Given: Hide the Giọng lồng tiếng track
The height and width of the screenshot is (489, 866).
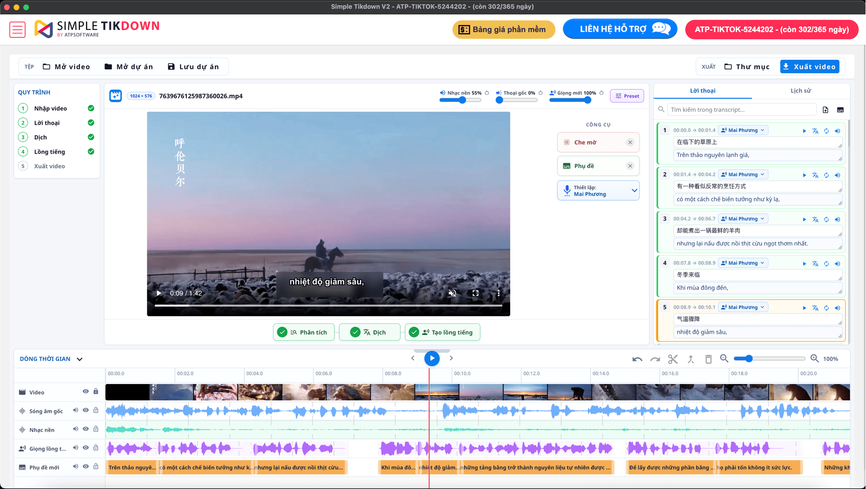Looking at the screenshot, I should tap(86, 448).
